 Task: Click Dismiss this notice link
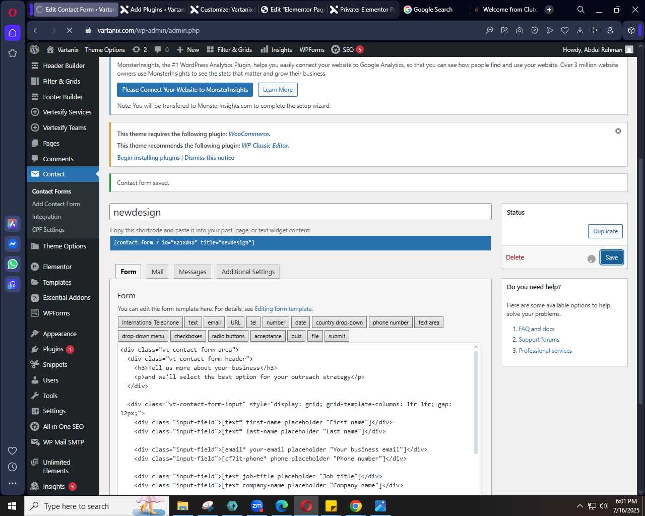[x=209, y=158]
